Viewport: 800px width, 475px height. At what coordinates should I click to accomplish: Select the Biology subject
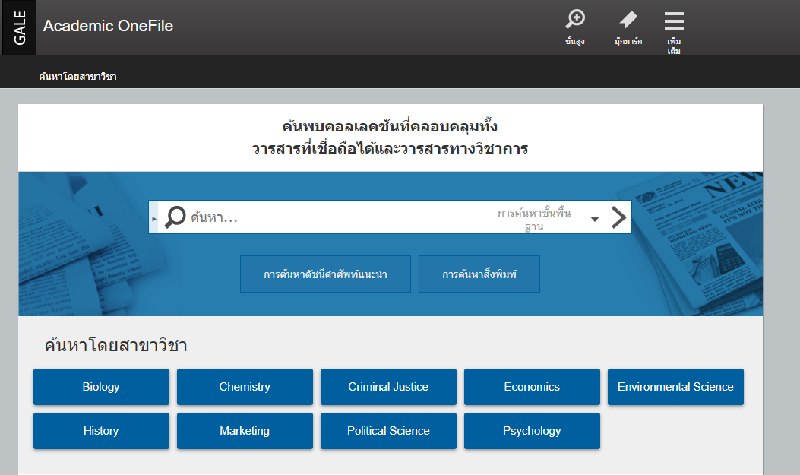101,387
